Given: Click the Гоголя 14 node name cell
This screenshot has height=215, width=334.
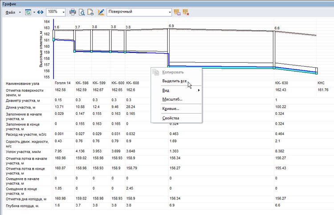Looking at the screenshot, I should [63, 83].
